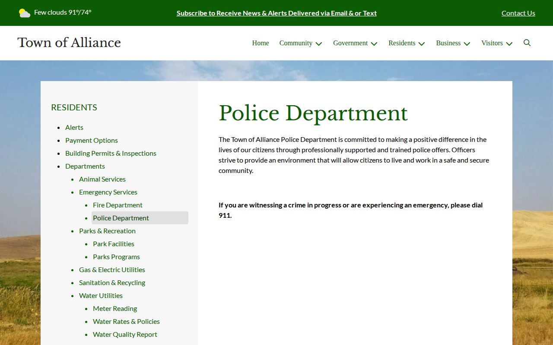Screen dimensions: 553x345
Task: Open Water Utilities sidebar link
Action: coord(101,295)
